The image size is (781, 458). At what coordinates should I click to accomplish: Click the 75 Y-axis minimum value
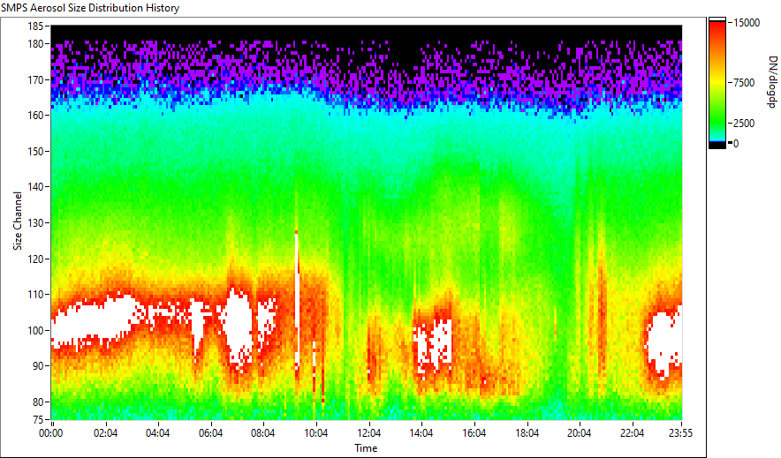(38, 420)
